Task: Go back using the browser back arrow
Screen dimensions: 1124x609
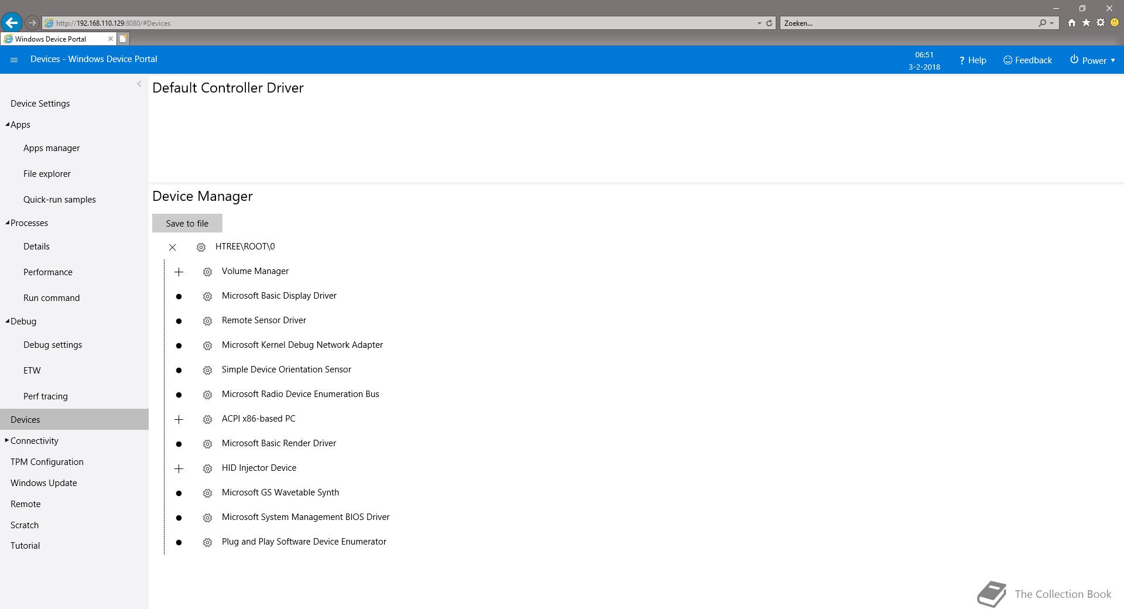Action: 11,23
